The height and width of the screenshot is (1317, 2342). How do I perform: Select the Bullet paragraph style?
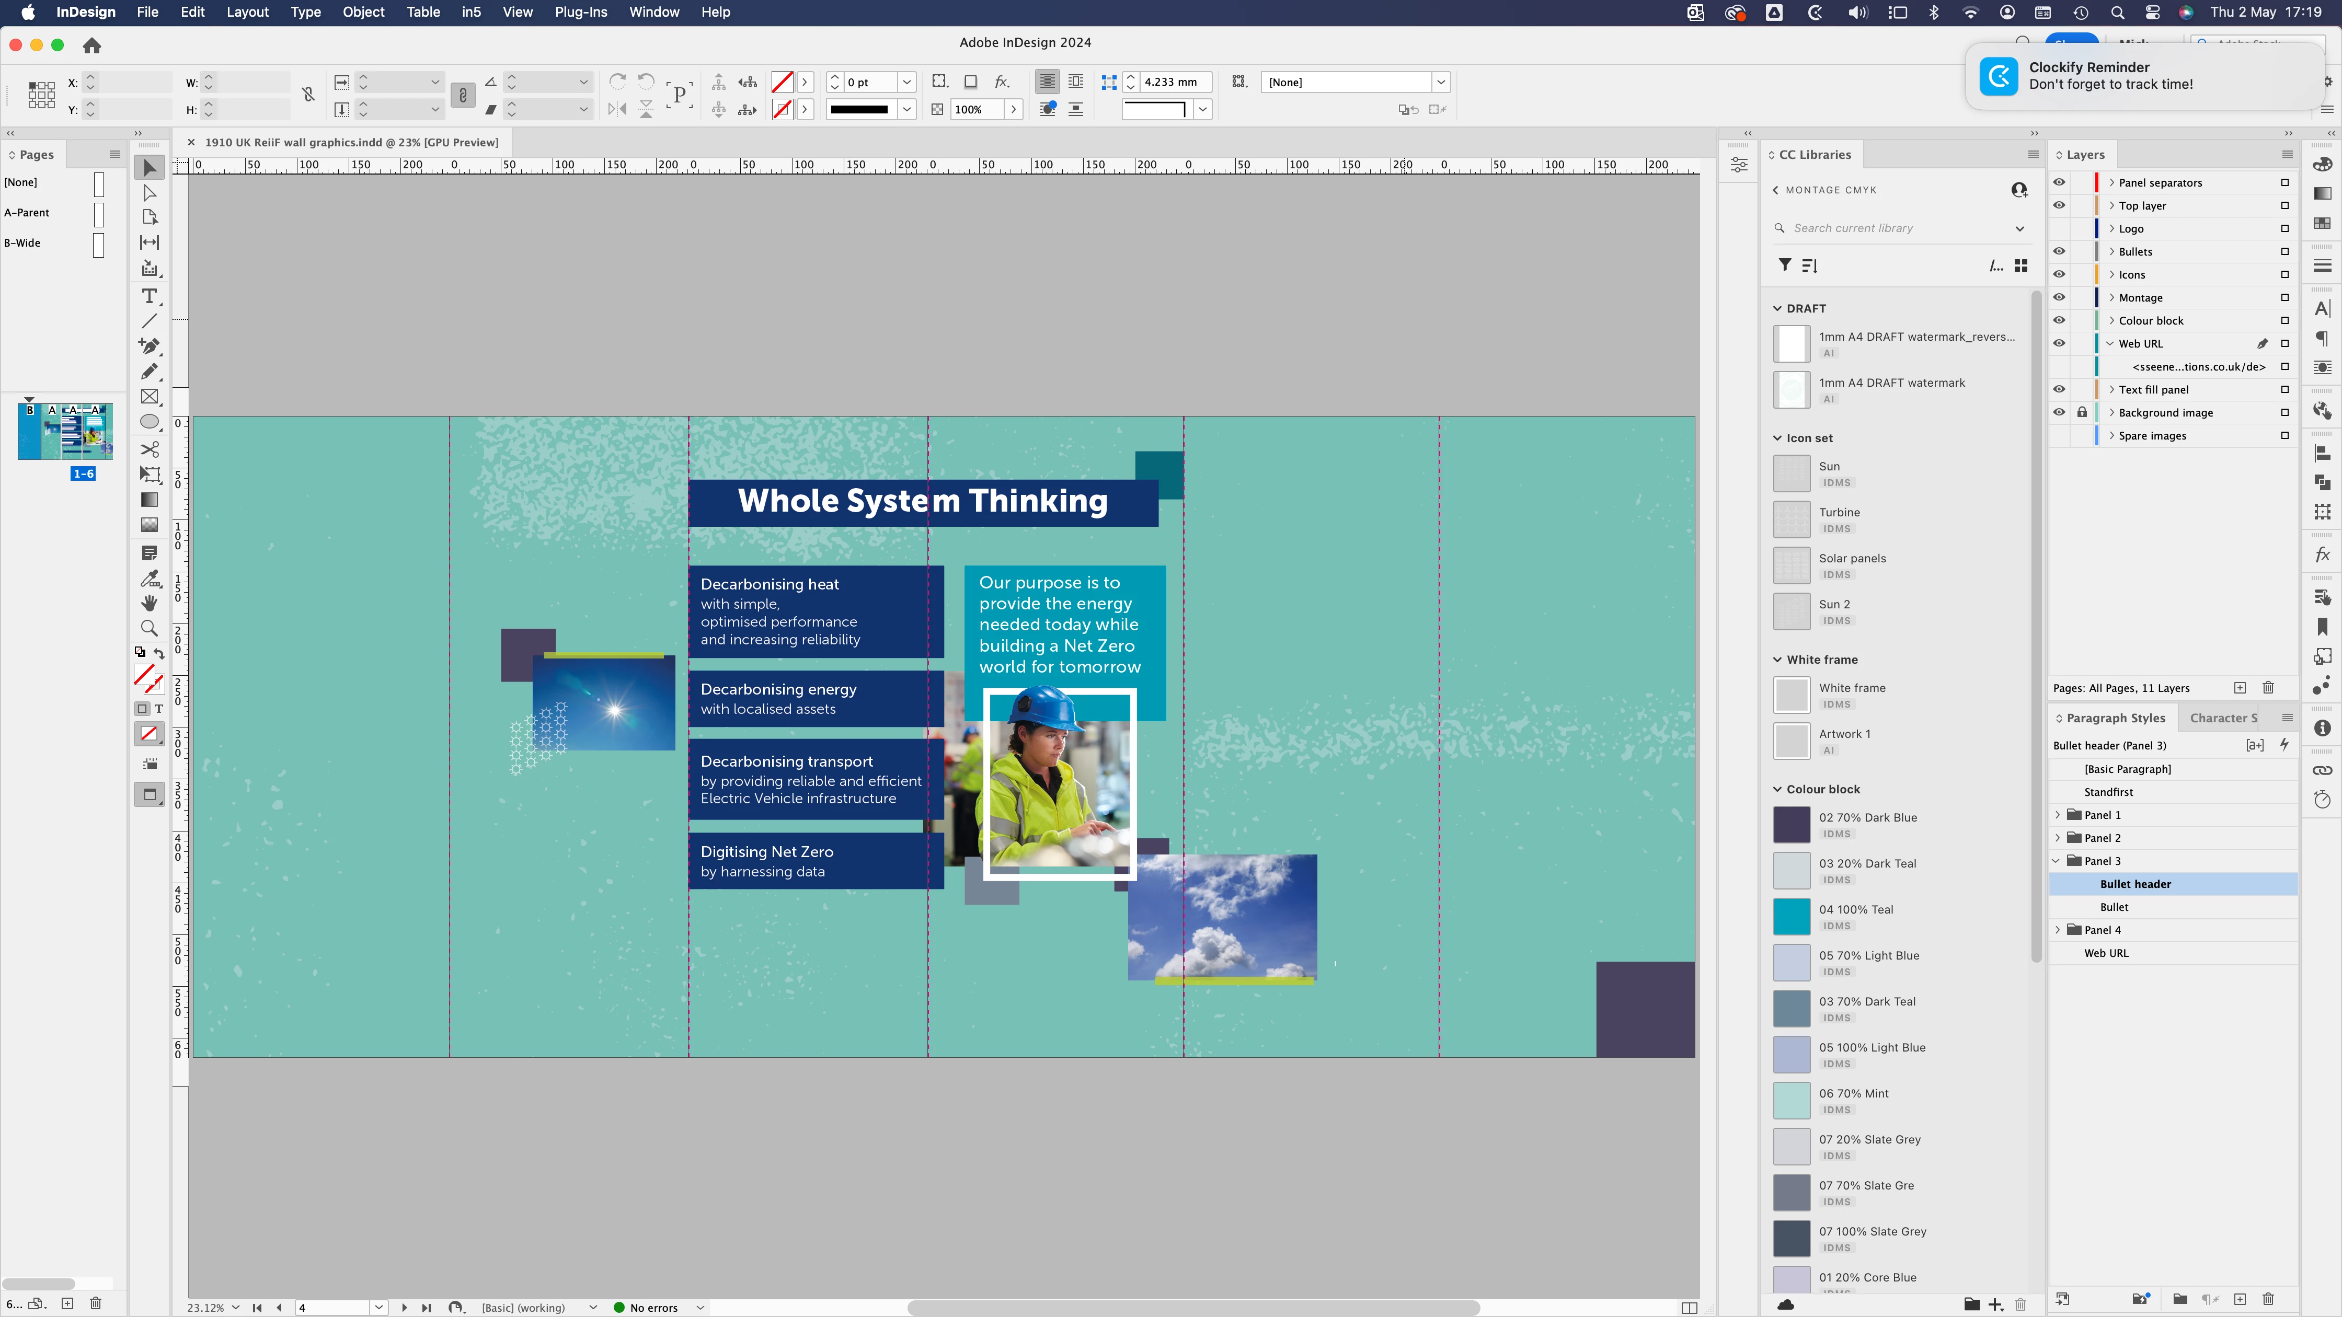tap(2114, 907)
